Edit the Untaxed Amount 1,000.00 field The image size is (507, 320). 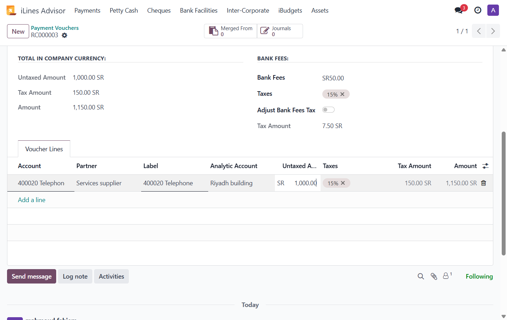[298, 183]
